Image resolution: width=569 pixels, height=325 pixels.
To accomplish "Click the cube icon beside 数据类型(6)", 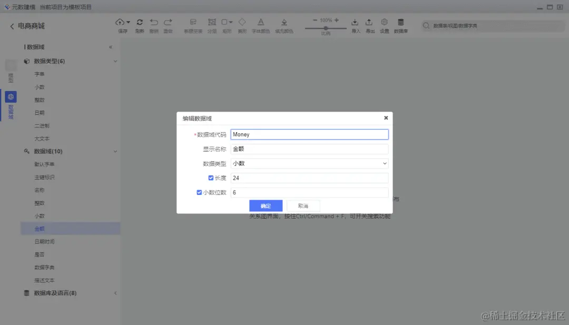I will tap(26, 61).
